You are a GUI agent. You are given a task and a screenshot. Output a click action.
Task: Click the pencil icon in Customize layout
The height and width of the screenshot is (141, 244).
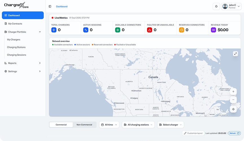click(x=185, y=133)
